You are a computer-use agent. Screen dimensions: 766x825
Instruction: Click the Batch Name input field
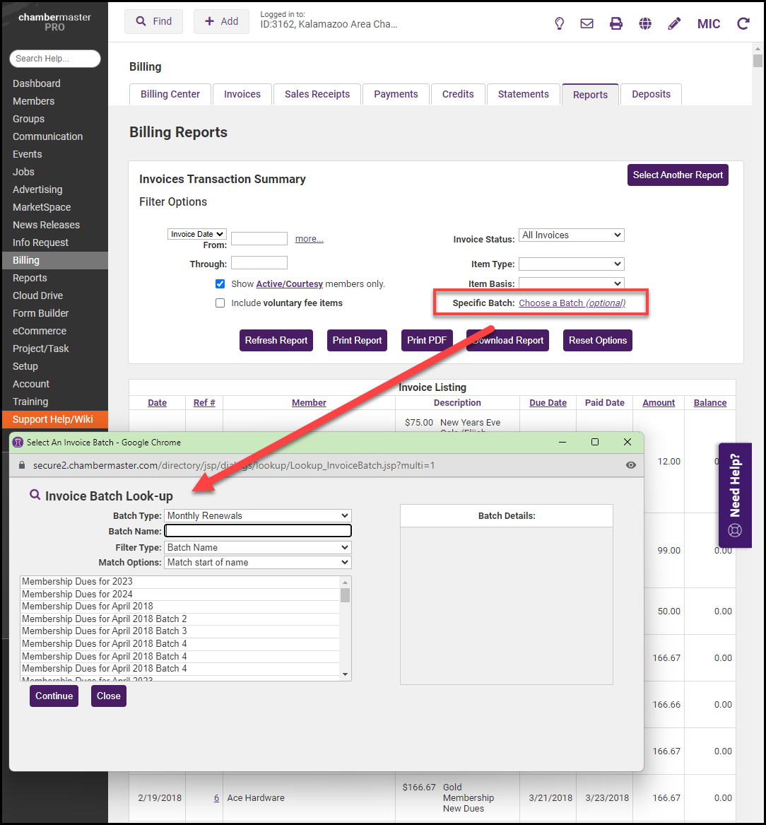(257, 531)
